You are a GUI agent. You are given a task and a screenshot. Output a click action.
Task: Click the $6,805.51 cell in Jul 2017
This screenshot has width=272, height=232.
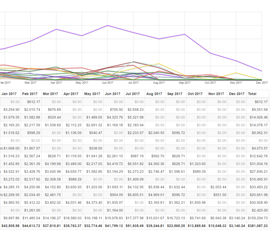tap(135, 195)
